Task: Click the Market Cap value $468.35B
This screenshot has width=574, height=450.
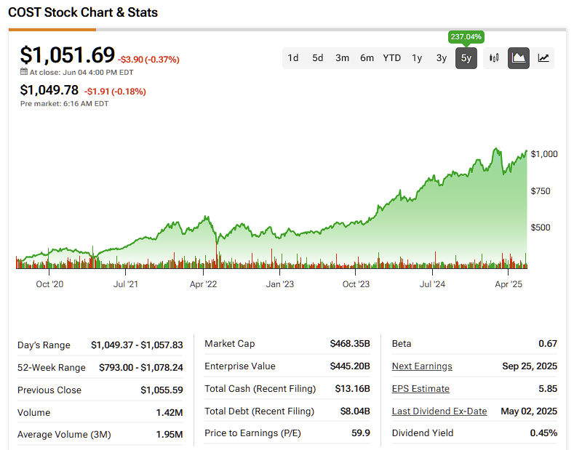Action: click(x=350, y=344)
